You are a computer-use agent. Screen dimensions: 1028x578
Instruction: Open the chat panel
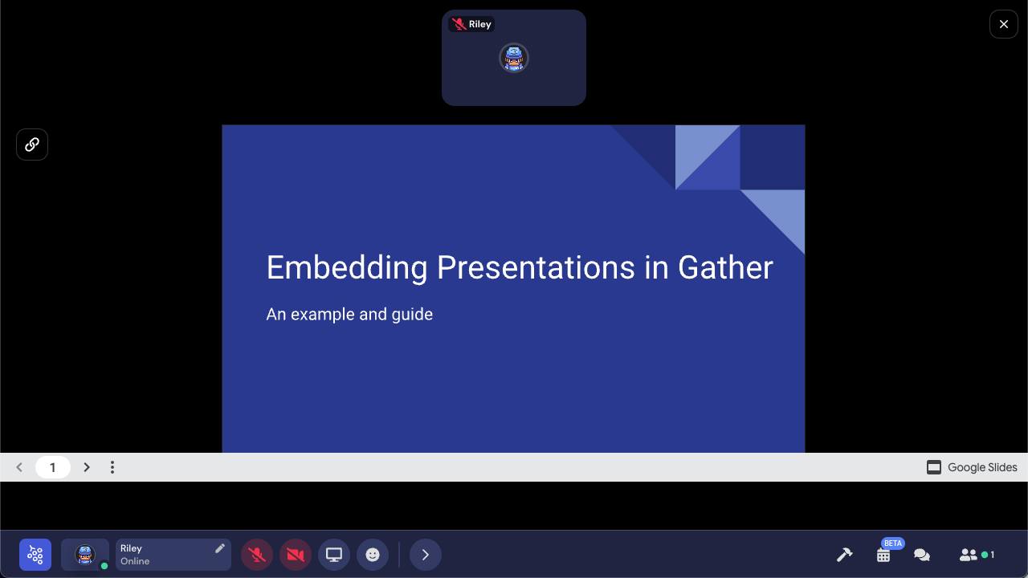point(922,555)
